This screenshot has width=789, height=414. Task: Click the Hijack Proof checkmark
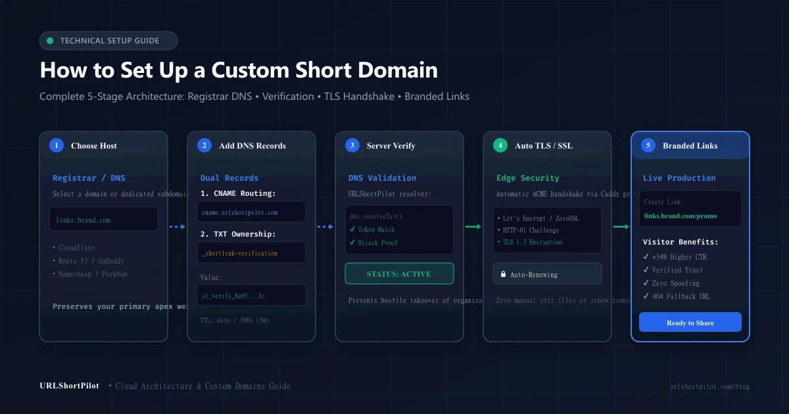(352, 242)
